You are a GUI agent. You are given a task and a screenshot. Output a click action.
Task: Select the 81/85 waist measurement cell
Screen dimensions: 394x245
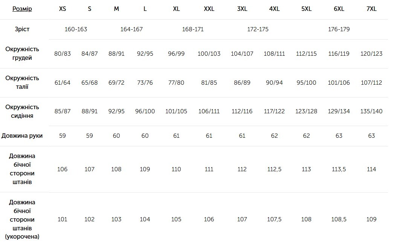209,82
